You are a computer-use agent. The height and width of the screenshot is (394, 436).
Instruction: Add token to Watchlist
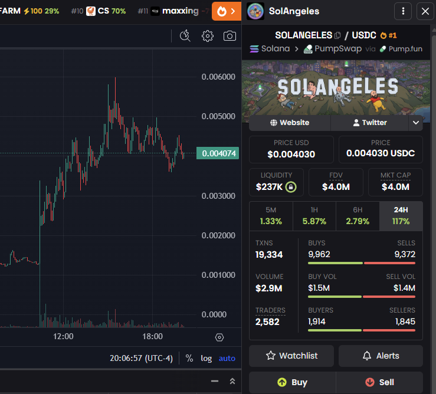pyautogui.click(x=291, y=356)
